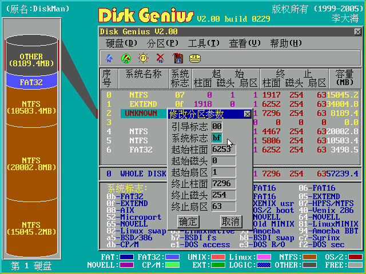Click the 05-EXTEND flag entry
The image size is (366, 274).
[x=319, y=196]
